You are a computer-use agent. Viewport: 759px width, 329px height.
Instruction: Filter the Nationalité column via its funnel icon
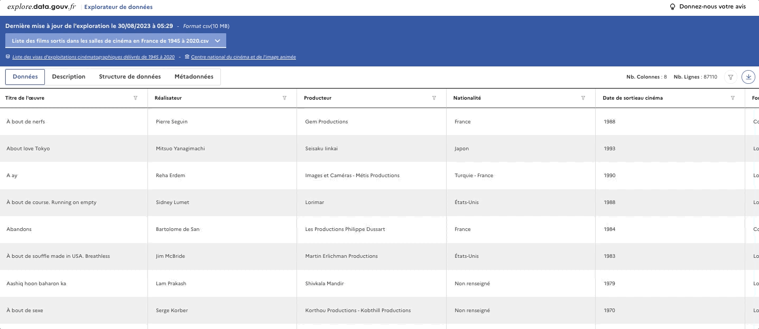click(583, 98)
